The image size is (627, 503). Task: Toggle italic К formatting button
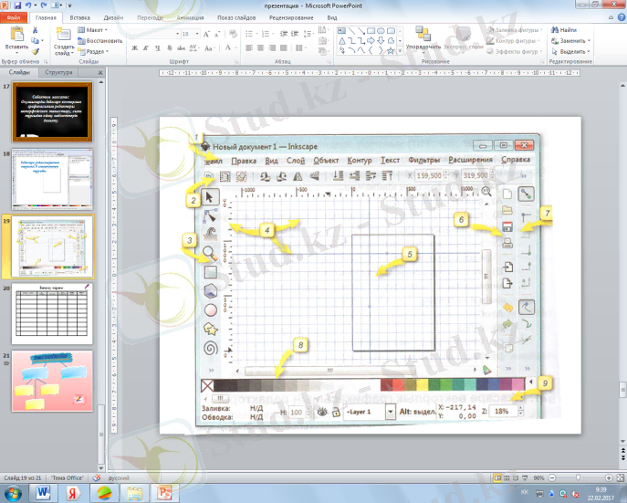click(x=146, y=47)
